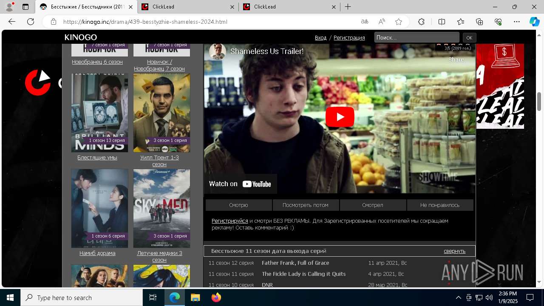Click the OK search button

coord(469,37)
